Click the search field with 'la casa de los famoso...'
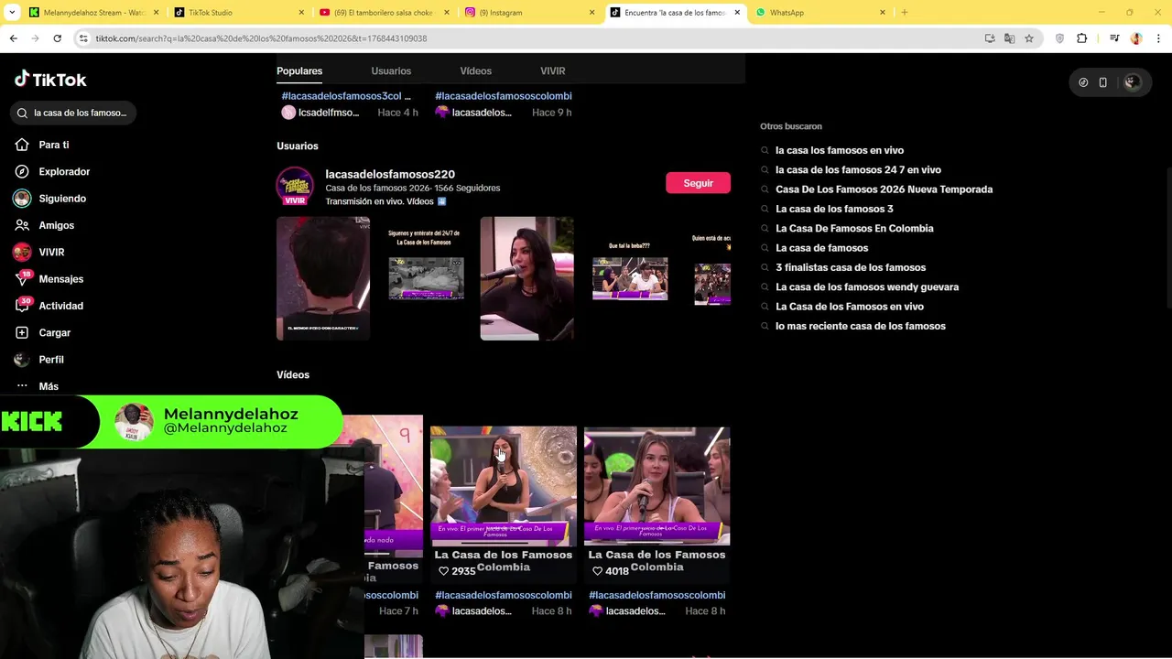This screenshot has width=1172, height=659. point(73,113)
